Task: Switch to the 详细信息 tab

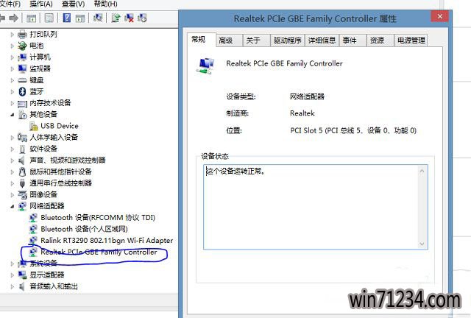Action: 322,40
